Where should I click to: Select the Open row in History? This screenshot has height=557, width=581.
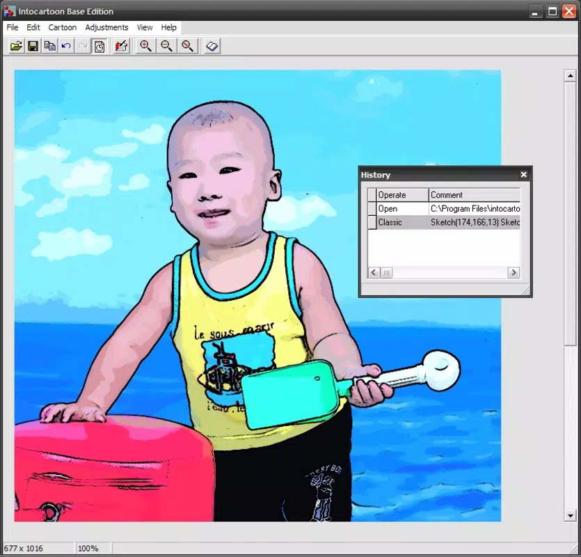pos(444,209)
